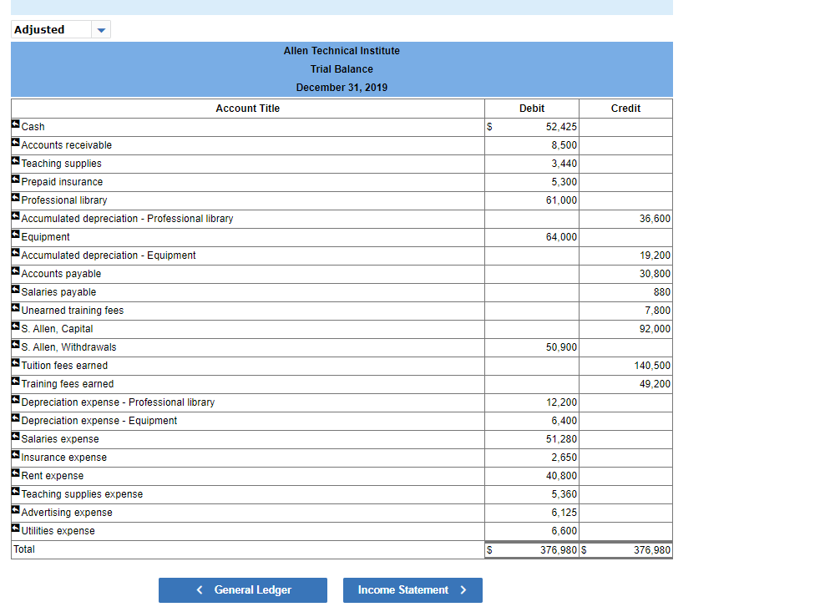The height and width of the screenshot is (612, 820).
Task: Select the Accounts payable ledger icon
Action: [15, 273]
